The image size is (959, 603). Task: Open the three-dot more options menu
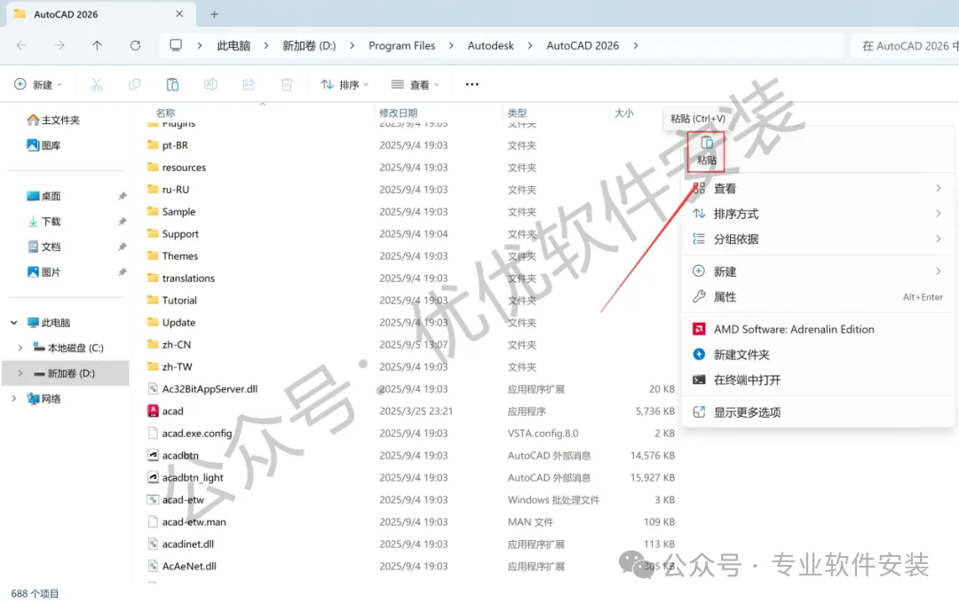[472, 84]
